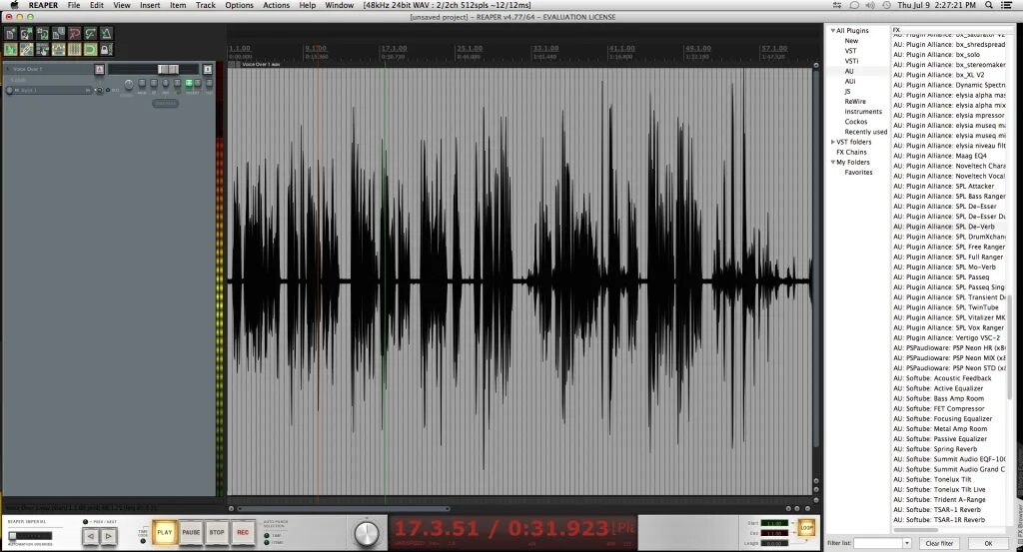Open the Options menu

(239, 5)
